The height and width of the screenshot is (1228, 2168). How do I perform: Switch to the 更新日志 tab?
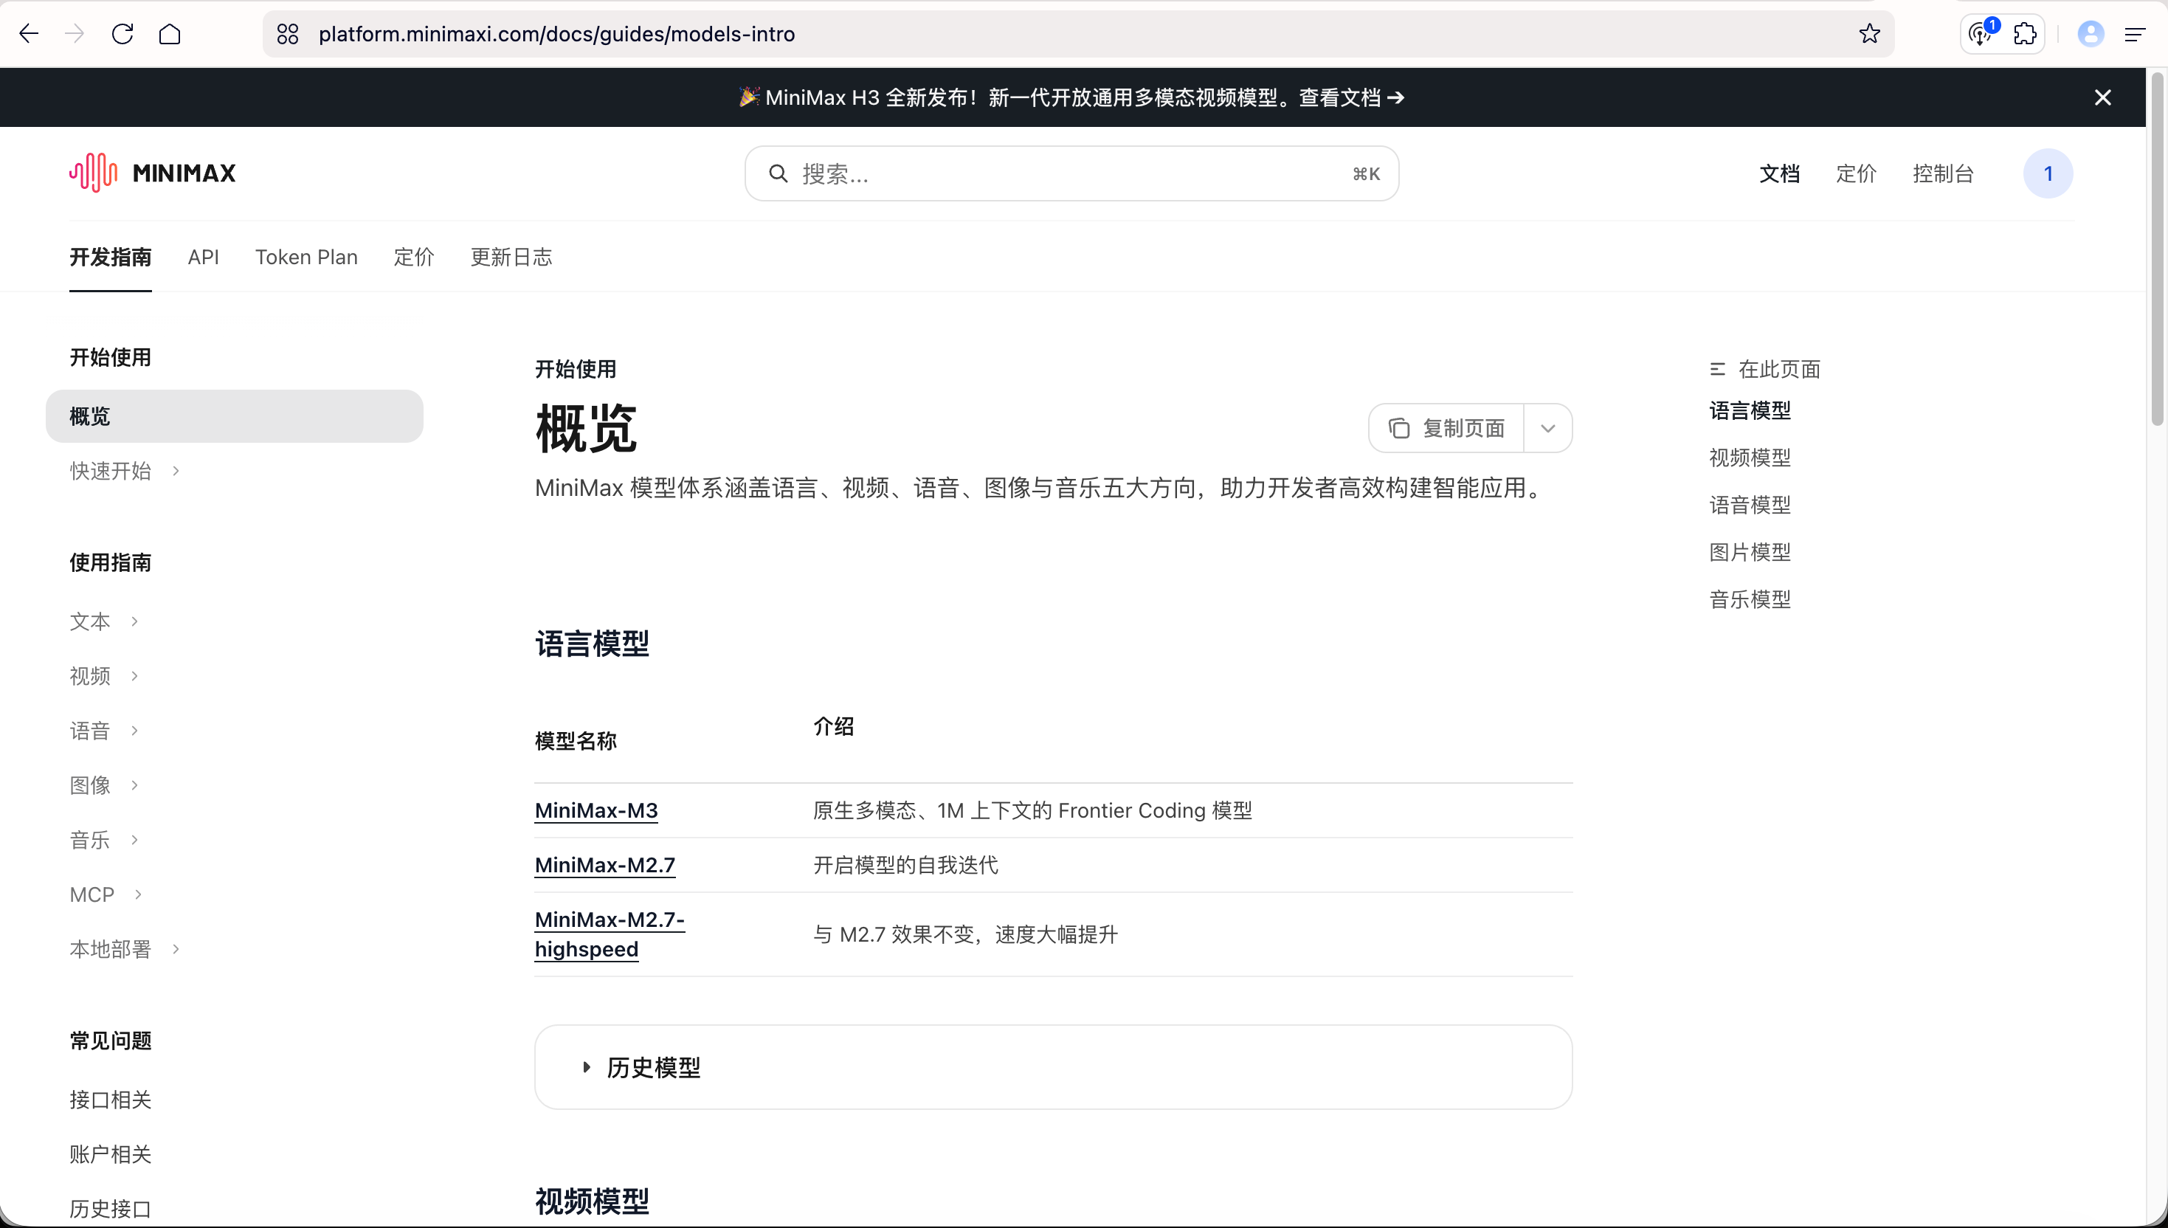(x=511, y=258)
